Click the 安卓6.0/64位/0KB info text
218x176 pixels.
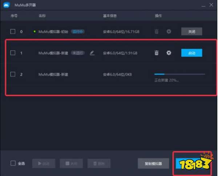(117, 74)
